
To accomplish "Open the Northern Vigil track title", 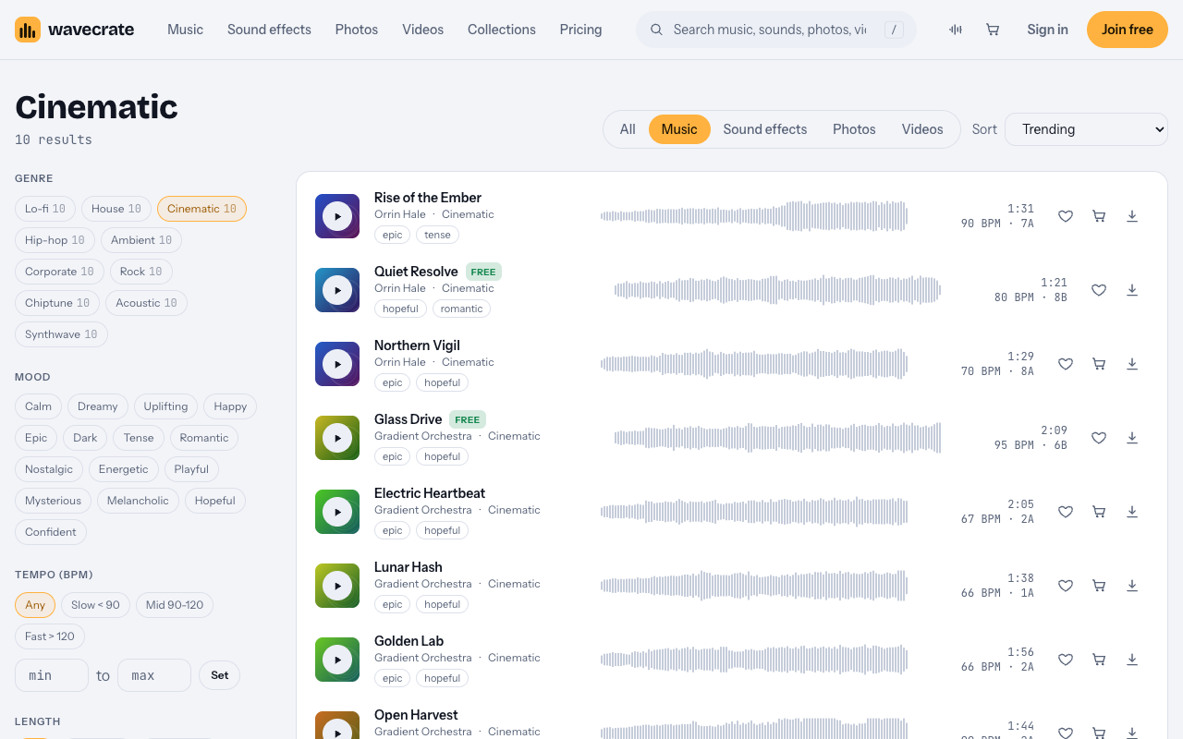I will pos(417,345).
